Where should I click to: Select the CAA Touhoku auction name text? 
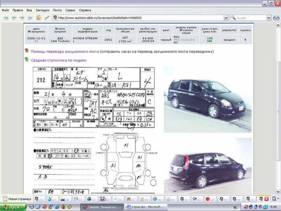point(60,41)
